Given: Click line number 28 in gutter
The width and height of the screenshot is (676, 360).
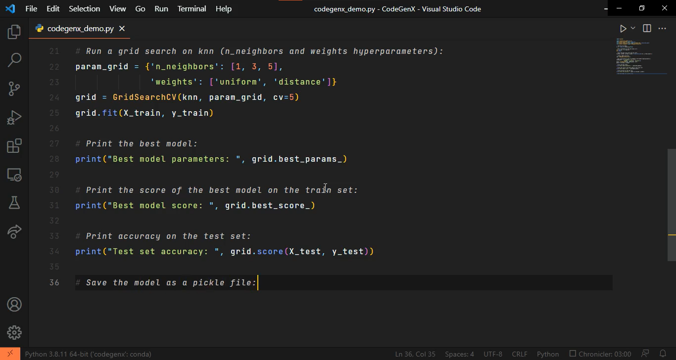Looking at the screenshot, I should tap(54, 159).
